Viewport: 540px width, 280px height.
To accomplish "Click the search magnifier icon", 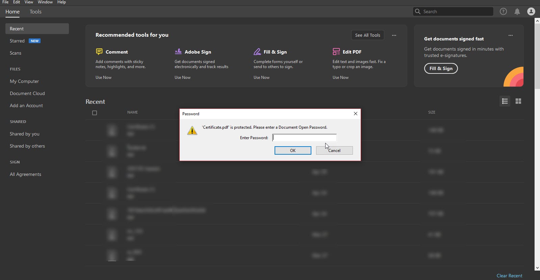I will pyautogui.click(x=418, y=11).
